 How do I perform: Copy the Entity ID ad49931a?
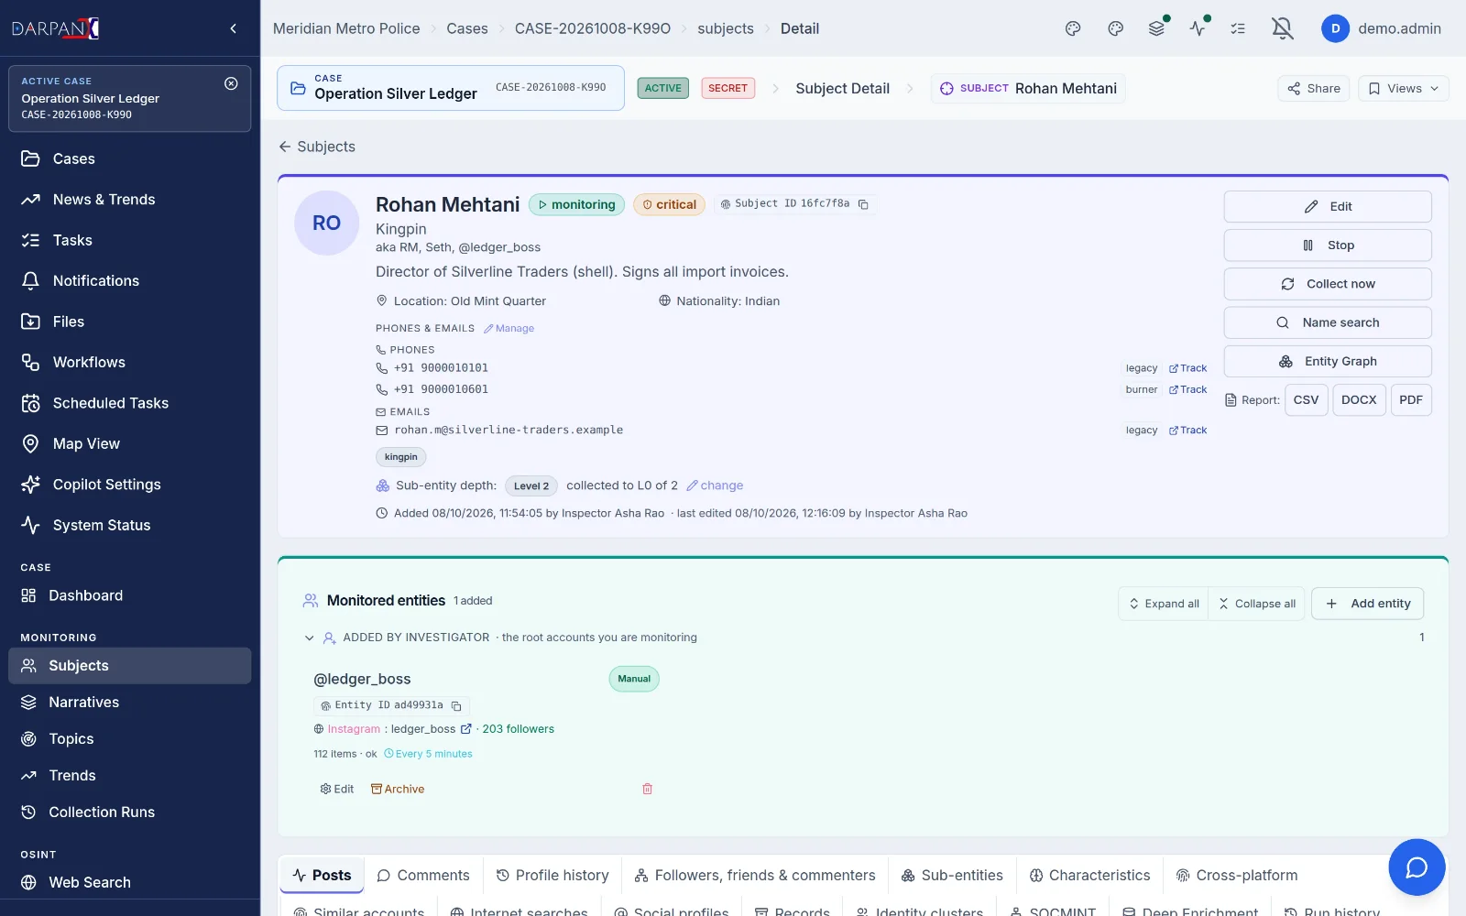pyautogui.click(x=456, y=706)
